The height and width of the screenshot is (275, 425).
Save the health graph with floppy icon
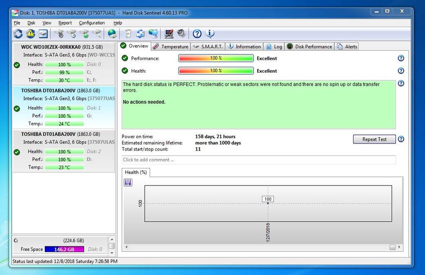coord(128,183)
